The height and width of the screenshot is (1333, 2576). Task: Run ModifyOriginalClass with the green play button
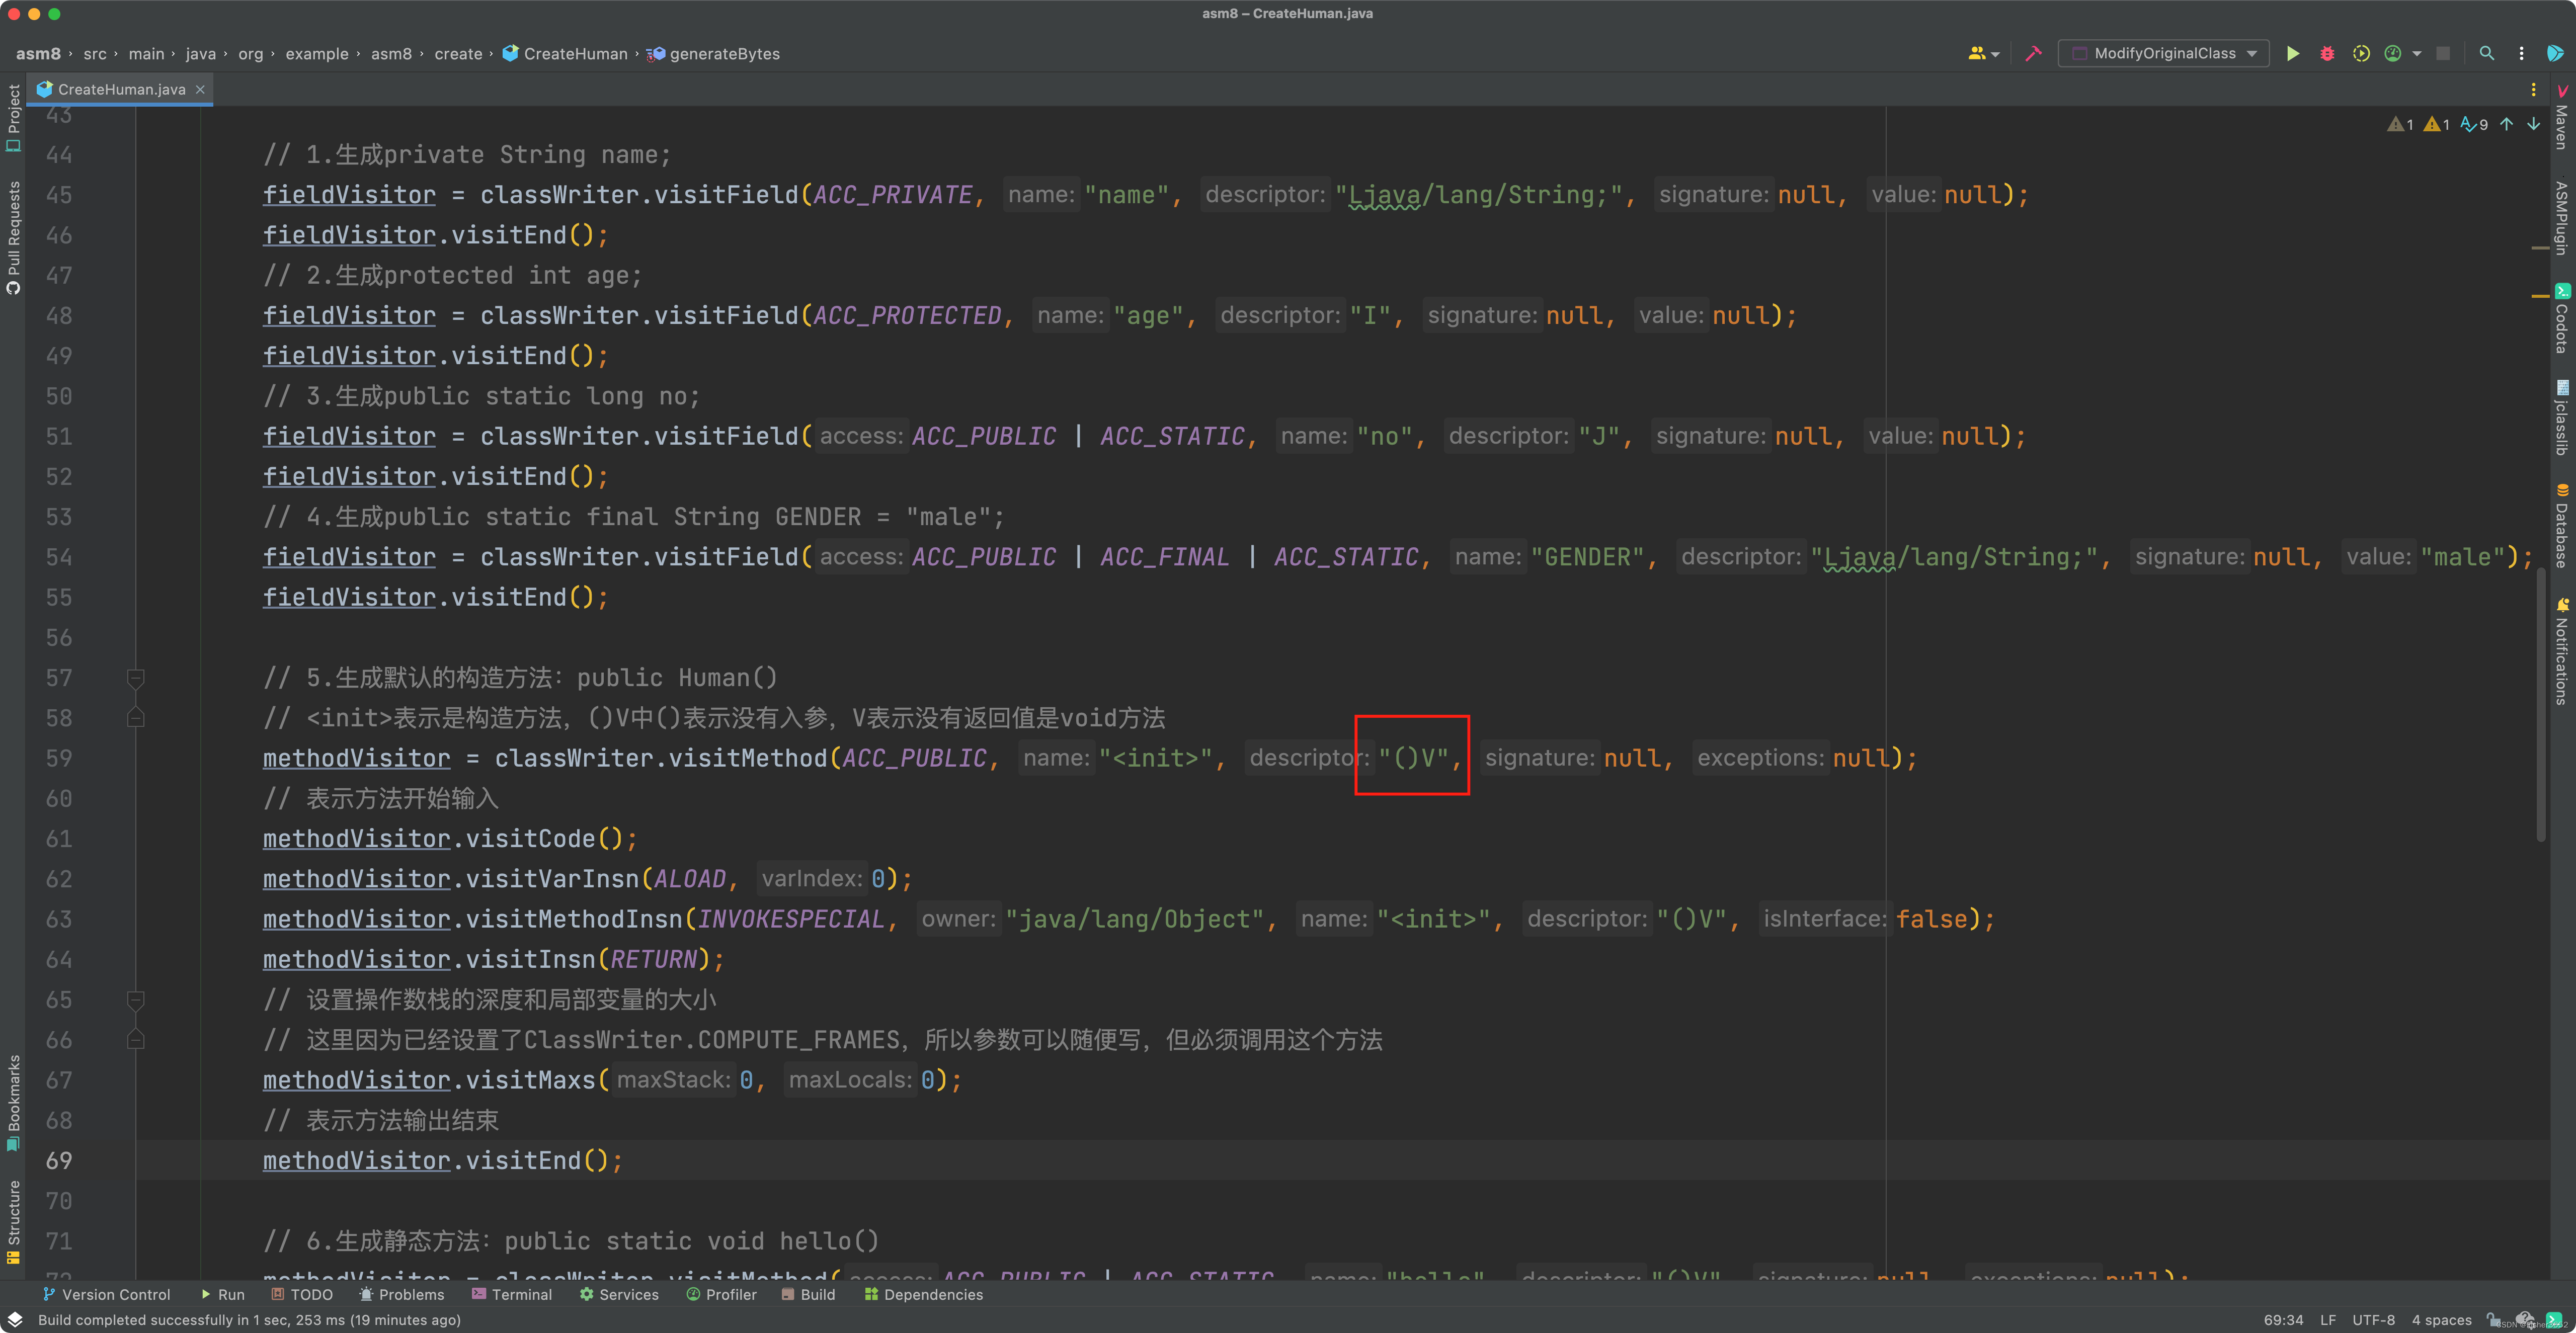(x=2292, y=54)
